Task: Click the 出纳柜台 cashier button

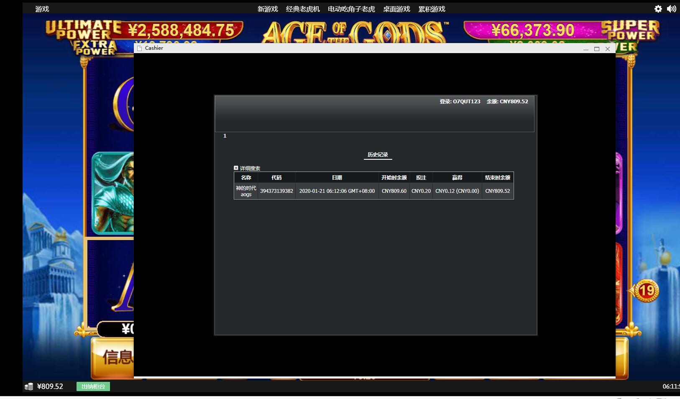Action: (x=93, y=386)
